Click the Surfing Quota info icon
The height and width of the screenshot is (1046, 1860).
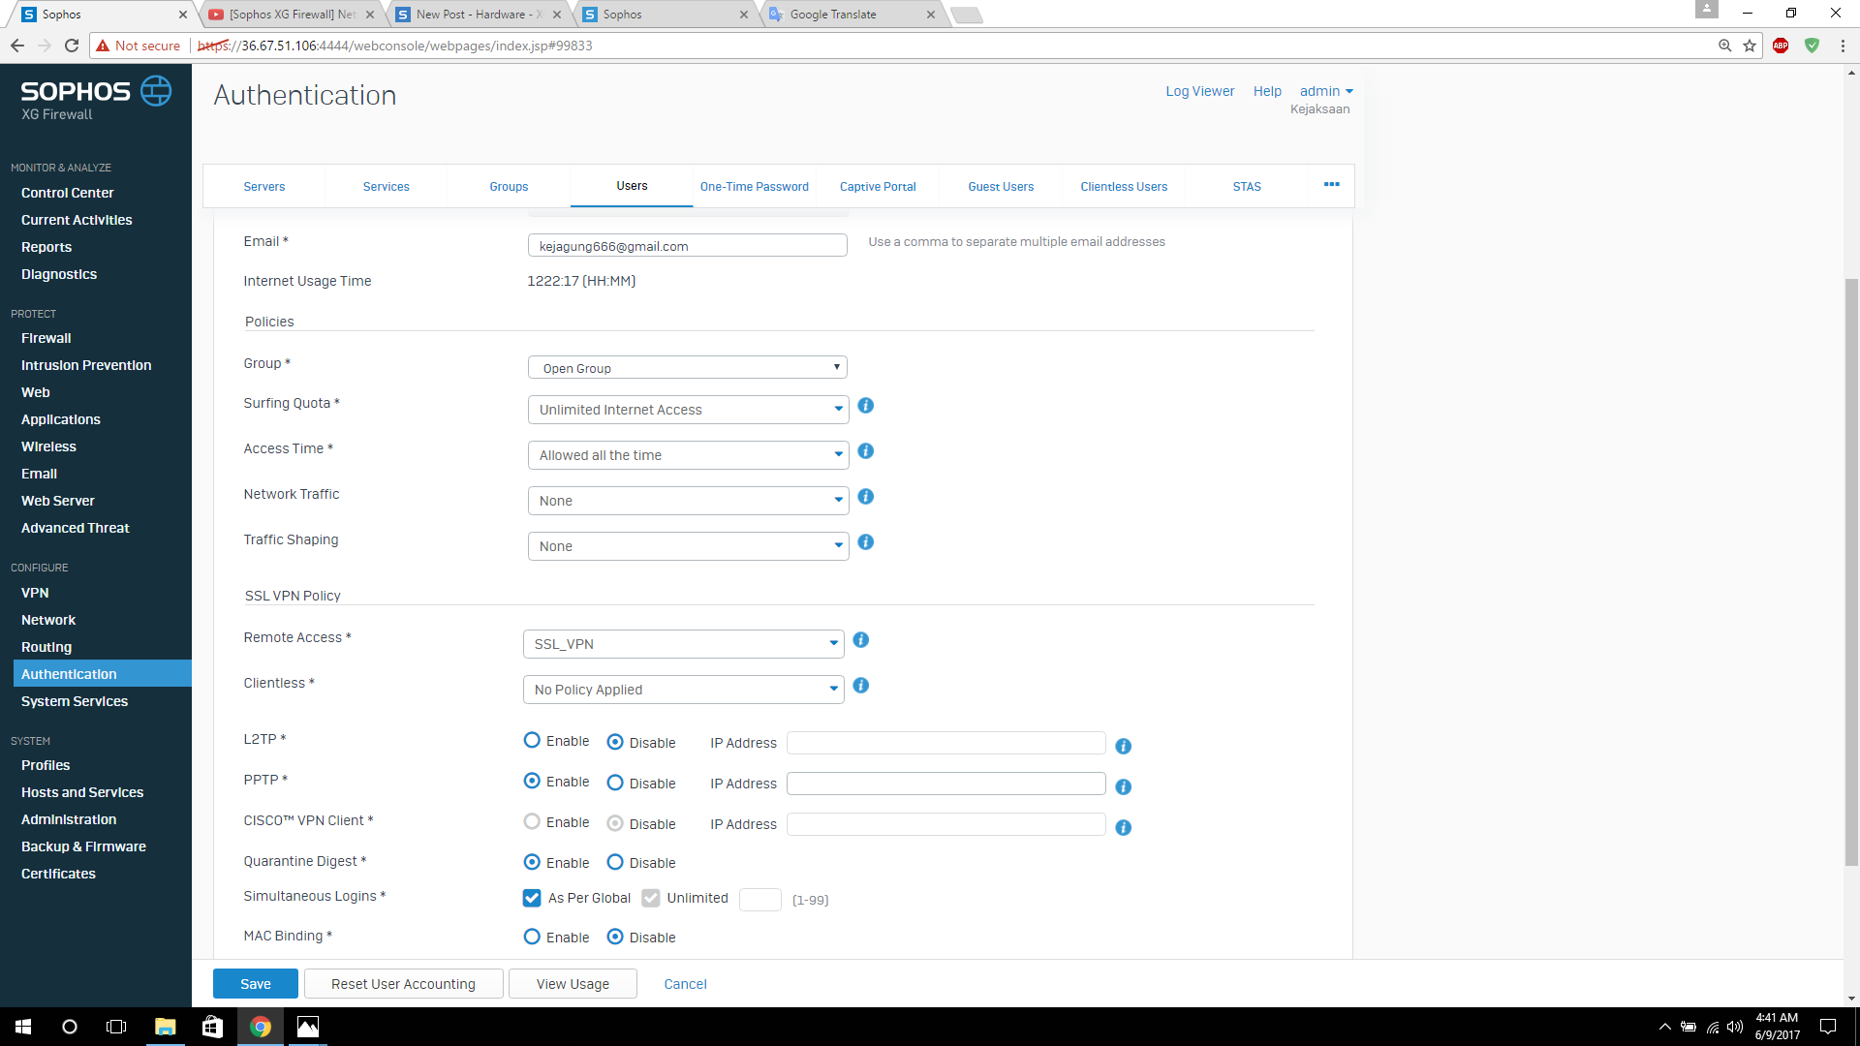pos(866,406)
